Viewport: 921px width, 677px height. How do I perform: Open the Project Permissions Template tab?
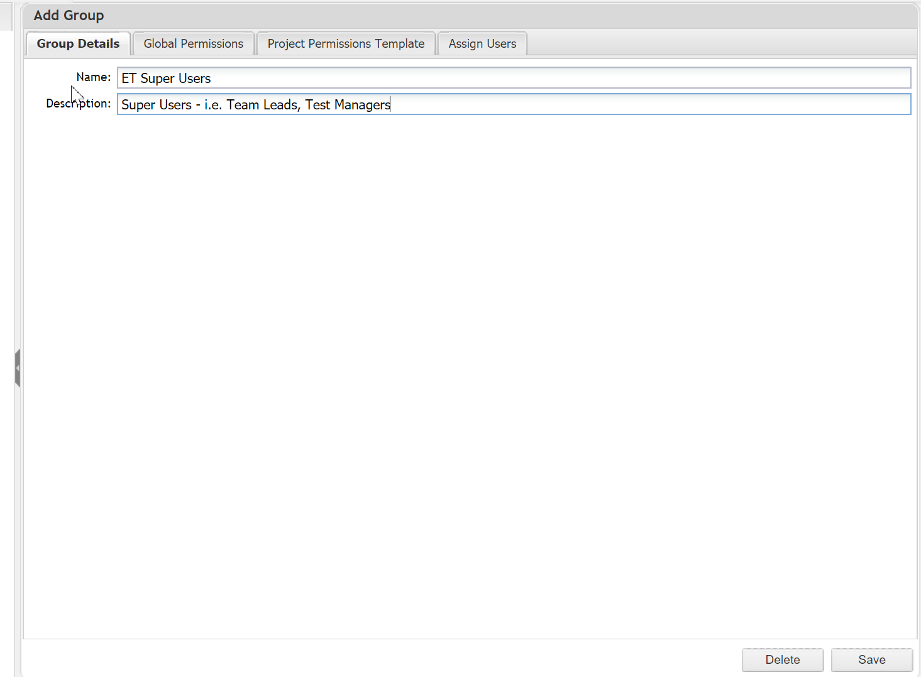[x=346, y=43]
